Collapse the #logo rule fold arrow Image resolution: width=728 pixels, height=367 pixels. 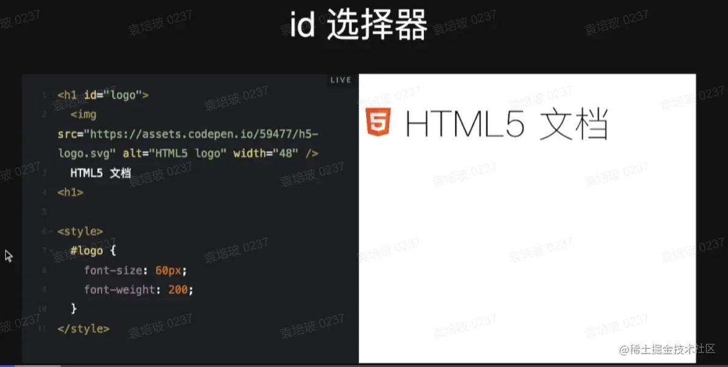(50, 250)
